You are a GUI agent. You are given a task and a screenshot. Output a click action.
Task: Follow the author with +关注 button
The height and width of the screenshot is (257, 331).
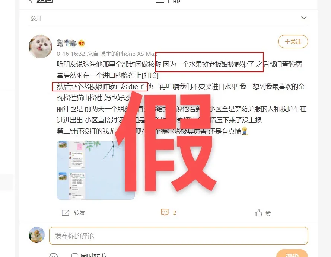click(x=293, y=42)
